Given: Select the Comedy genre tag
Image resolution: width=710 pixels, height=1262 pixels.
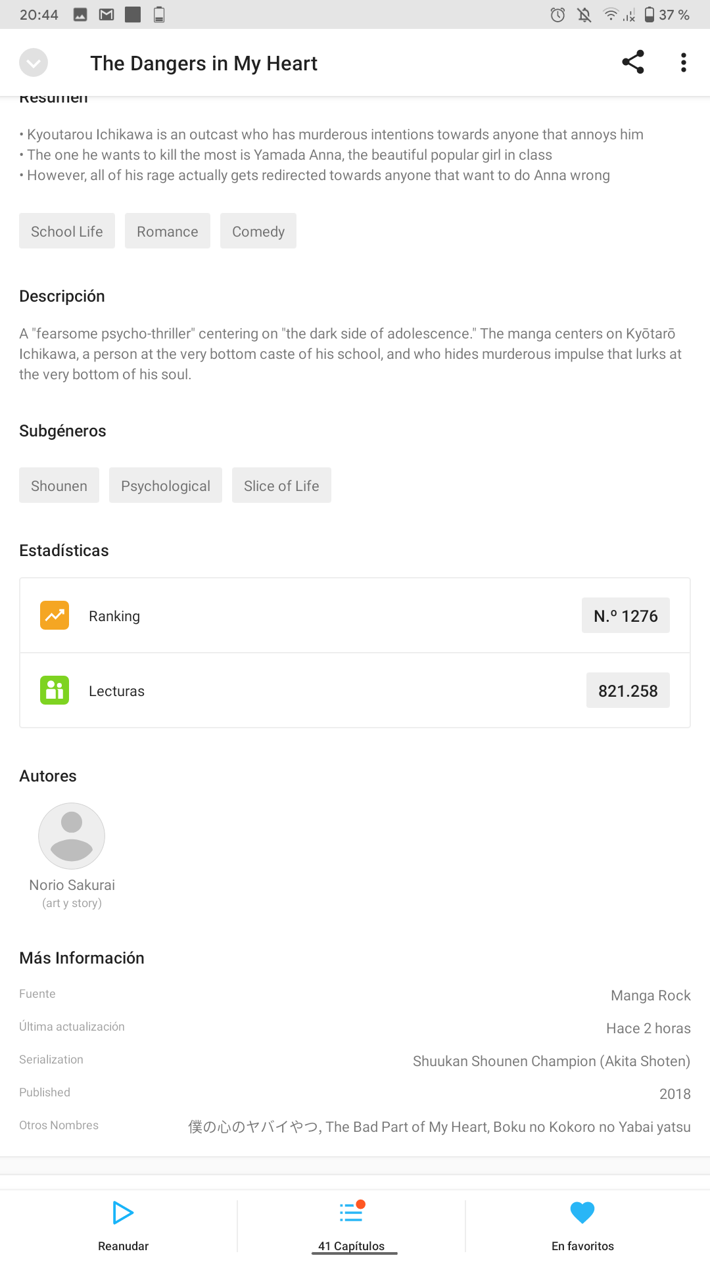Looking at the screenshot, I should [x=258, y=231].
